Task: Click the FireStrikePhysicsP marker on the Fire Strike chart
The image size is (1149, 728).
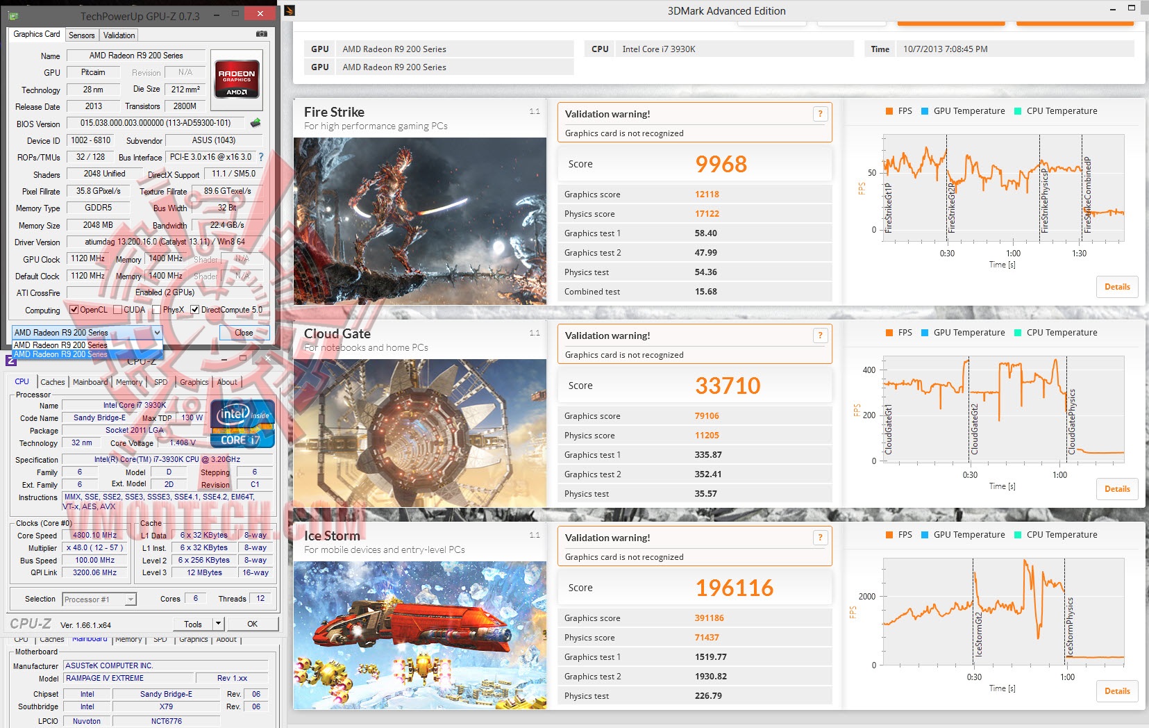Action: 1044,199
